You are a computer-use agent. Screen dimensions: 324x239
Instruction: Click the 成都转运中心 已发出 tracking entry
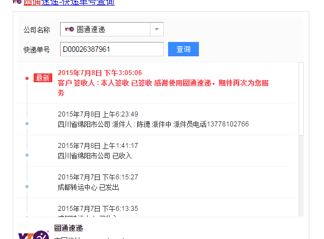(x=88, y=187)
